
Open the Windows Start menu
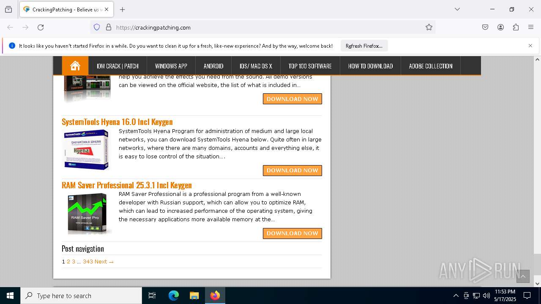tap(10, 296)
